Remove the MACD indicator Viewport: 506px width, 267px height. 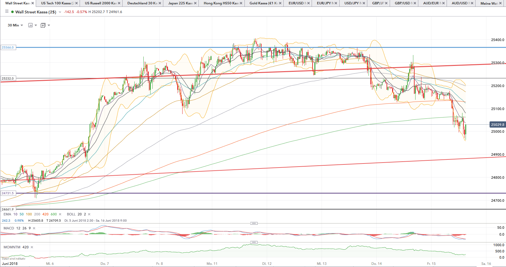pyautogui.click(x=34, y=228)
